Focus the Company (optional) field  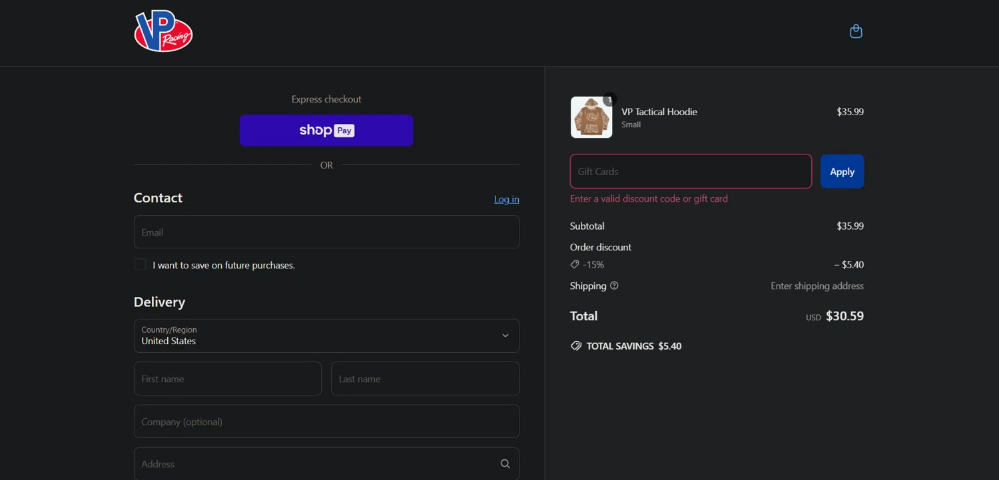coord(326,421)
